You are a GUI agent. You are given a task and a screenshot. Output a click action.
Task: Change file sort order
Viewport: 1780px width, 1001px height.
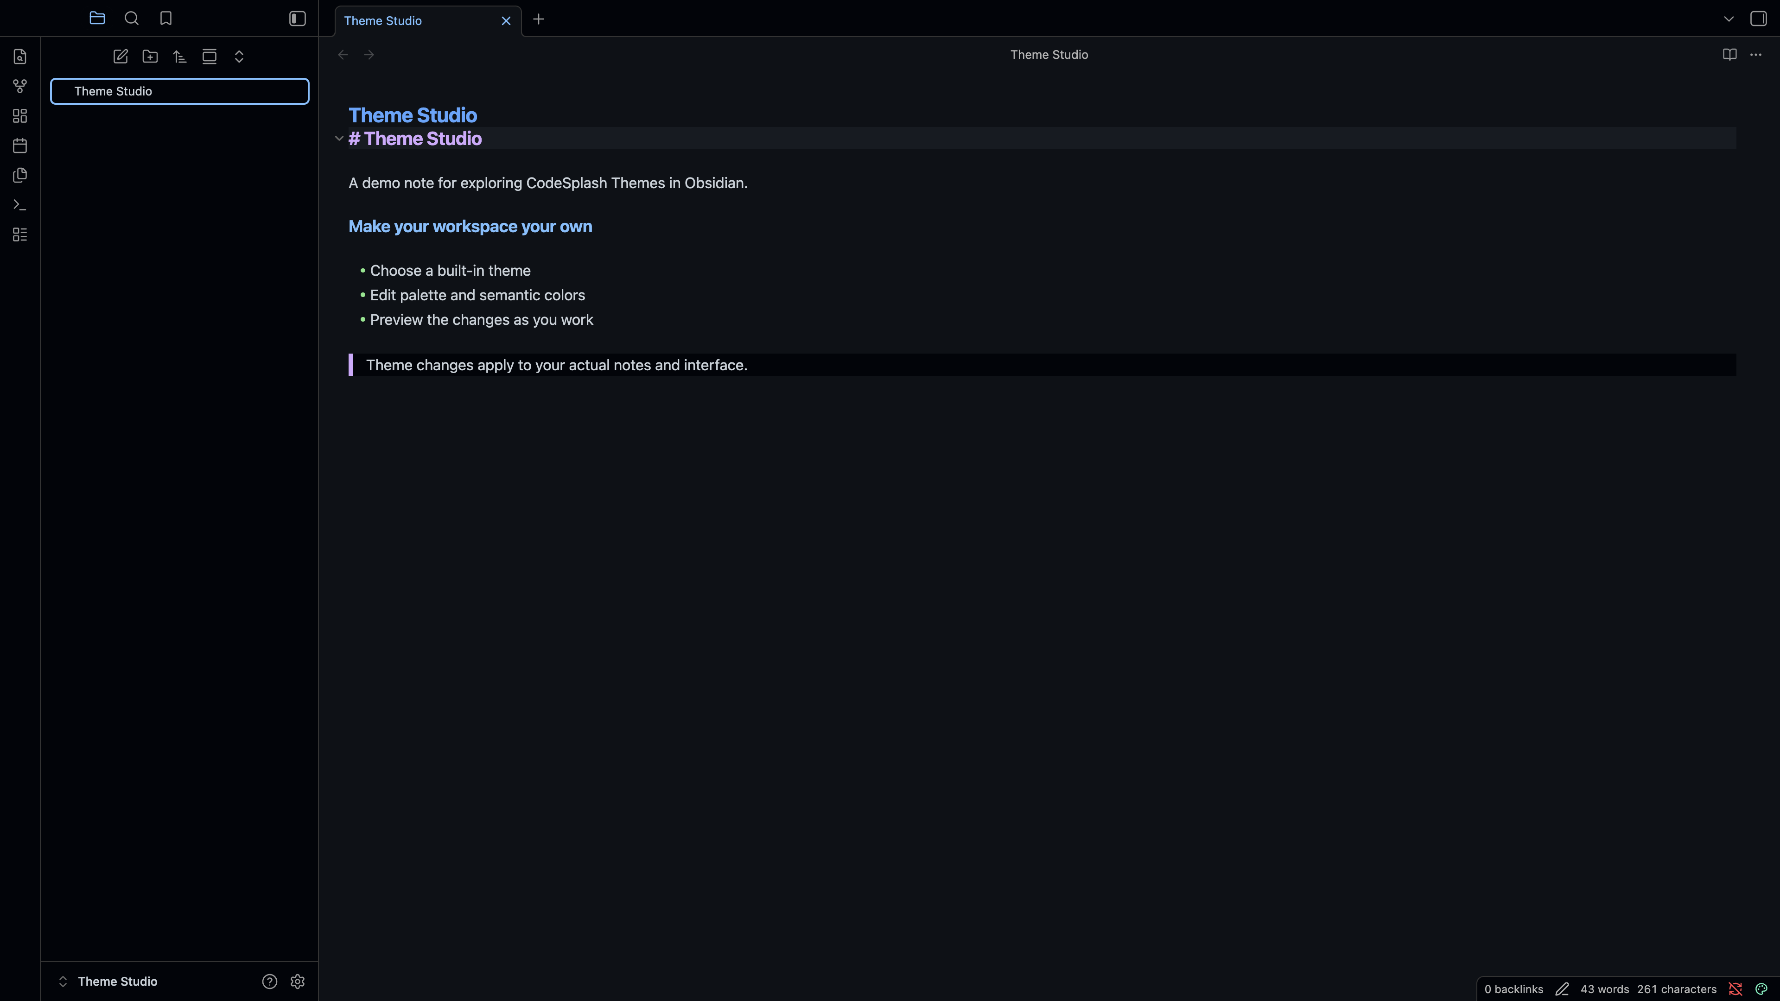point(180,57)
